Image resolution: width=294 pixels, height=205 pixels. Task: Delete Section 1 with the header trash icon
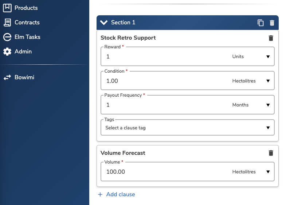[272, 23]
